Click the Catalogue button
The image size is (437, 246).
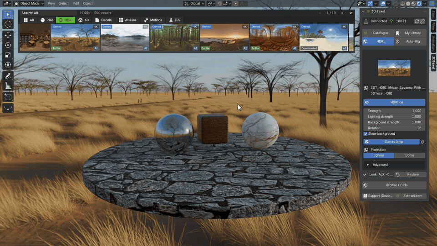pos(378,33)
